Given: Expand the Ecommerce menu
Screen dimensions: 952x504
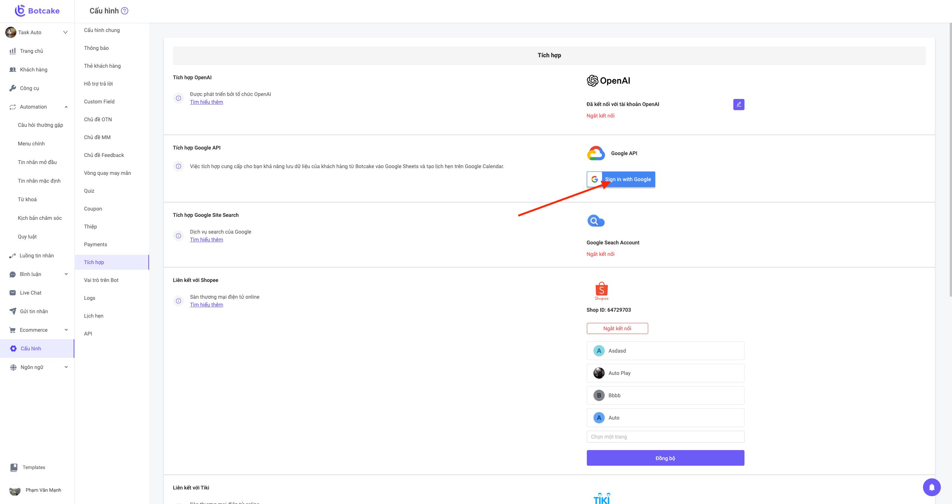Looking at the screenshot, I should click(x=66, y=330).
